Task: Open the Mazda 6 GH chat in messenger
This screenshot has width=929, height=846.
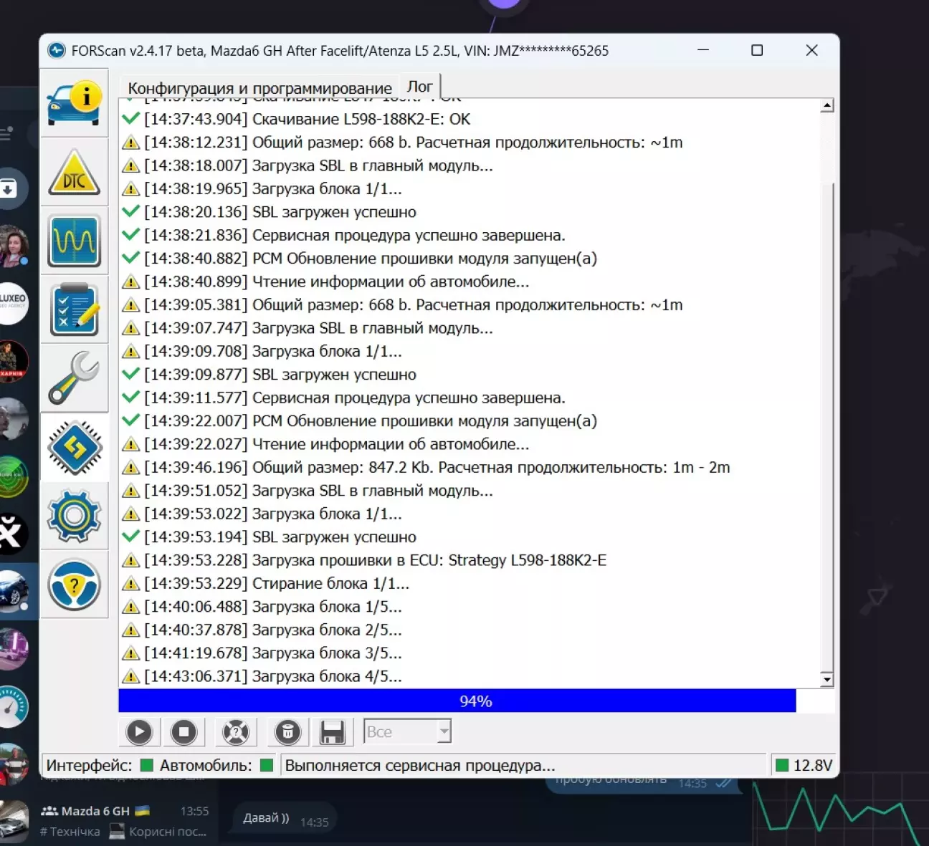Action: click(x=108, y=821)
